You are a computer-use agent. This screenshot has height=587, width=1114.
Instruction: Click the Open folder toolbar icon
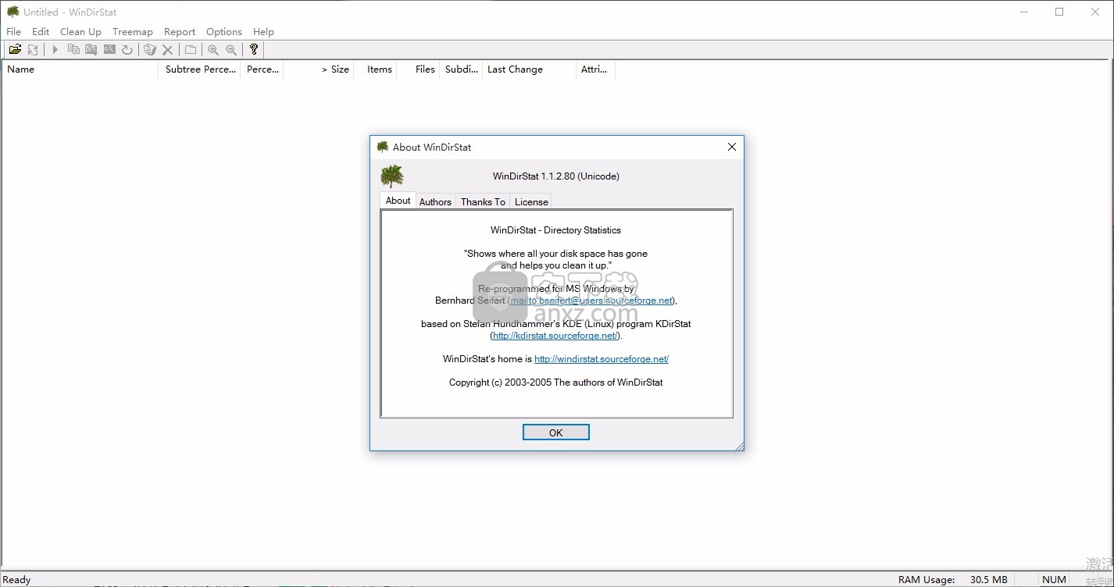15,49
